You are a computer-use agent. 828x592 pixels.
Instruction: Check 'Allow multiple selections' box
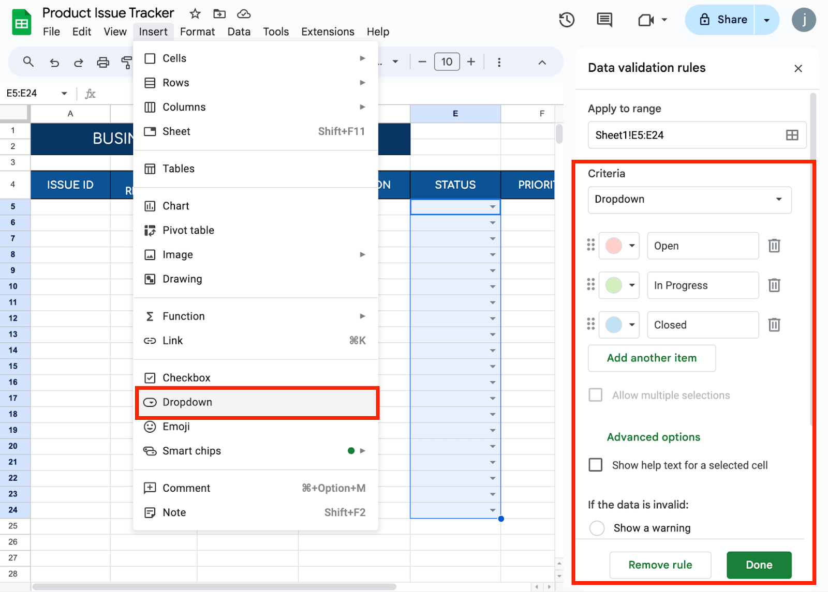click(596, 395)
